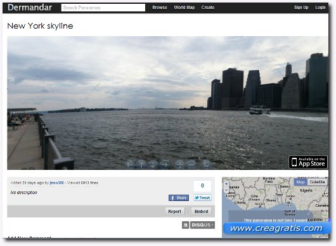The height and width of the screenshot is (246, 336).
Task: Pan the panorama left with the arrow
Action: (129, 165)
